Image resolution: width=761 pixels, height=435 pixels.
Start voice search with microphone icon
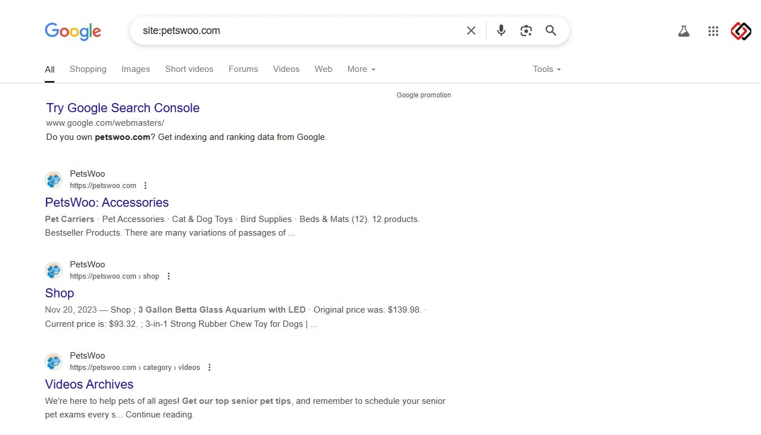(501, 31)
